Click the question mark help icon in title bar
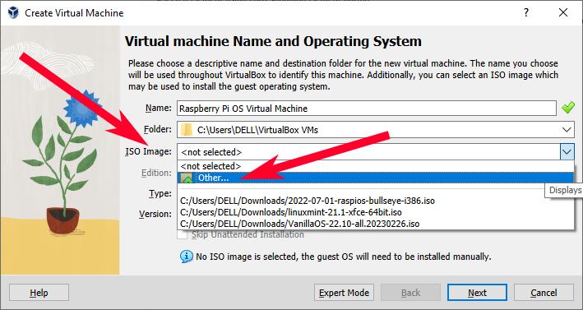 click(526, 12)
